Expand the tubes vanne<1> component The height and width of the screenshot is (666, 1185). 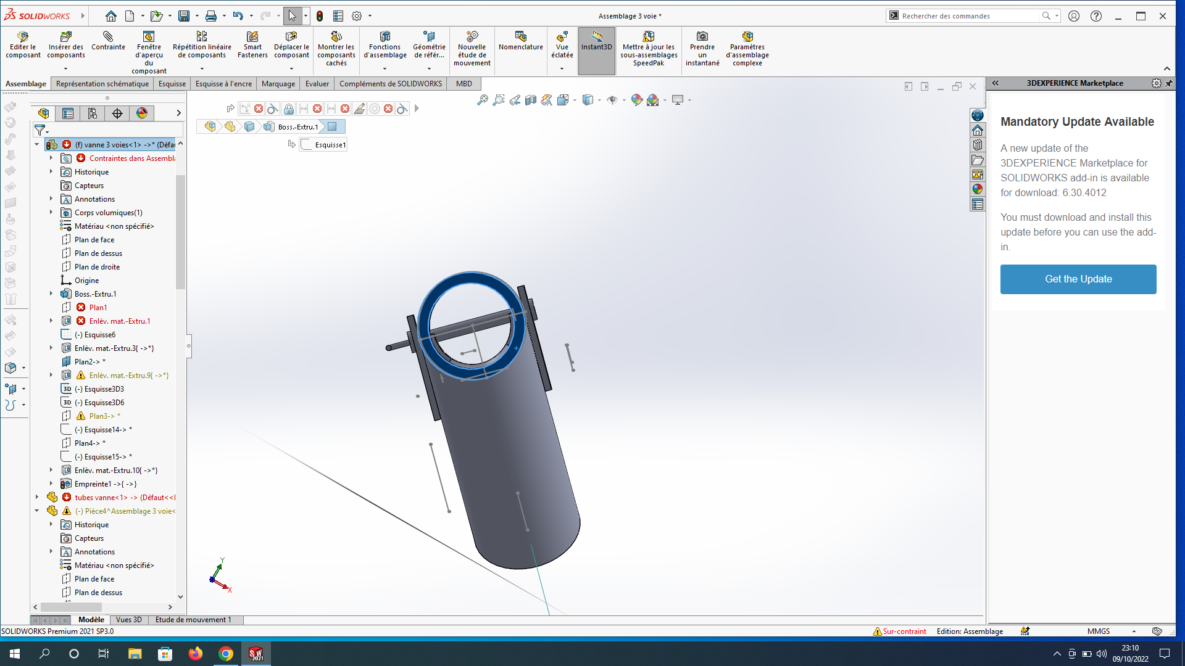pyautogui.click(x=37, y=498)
